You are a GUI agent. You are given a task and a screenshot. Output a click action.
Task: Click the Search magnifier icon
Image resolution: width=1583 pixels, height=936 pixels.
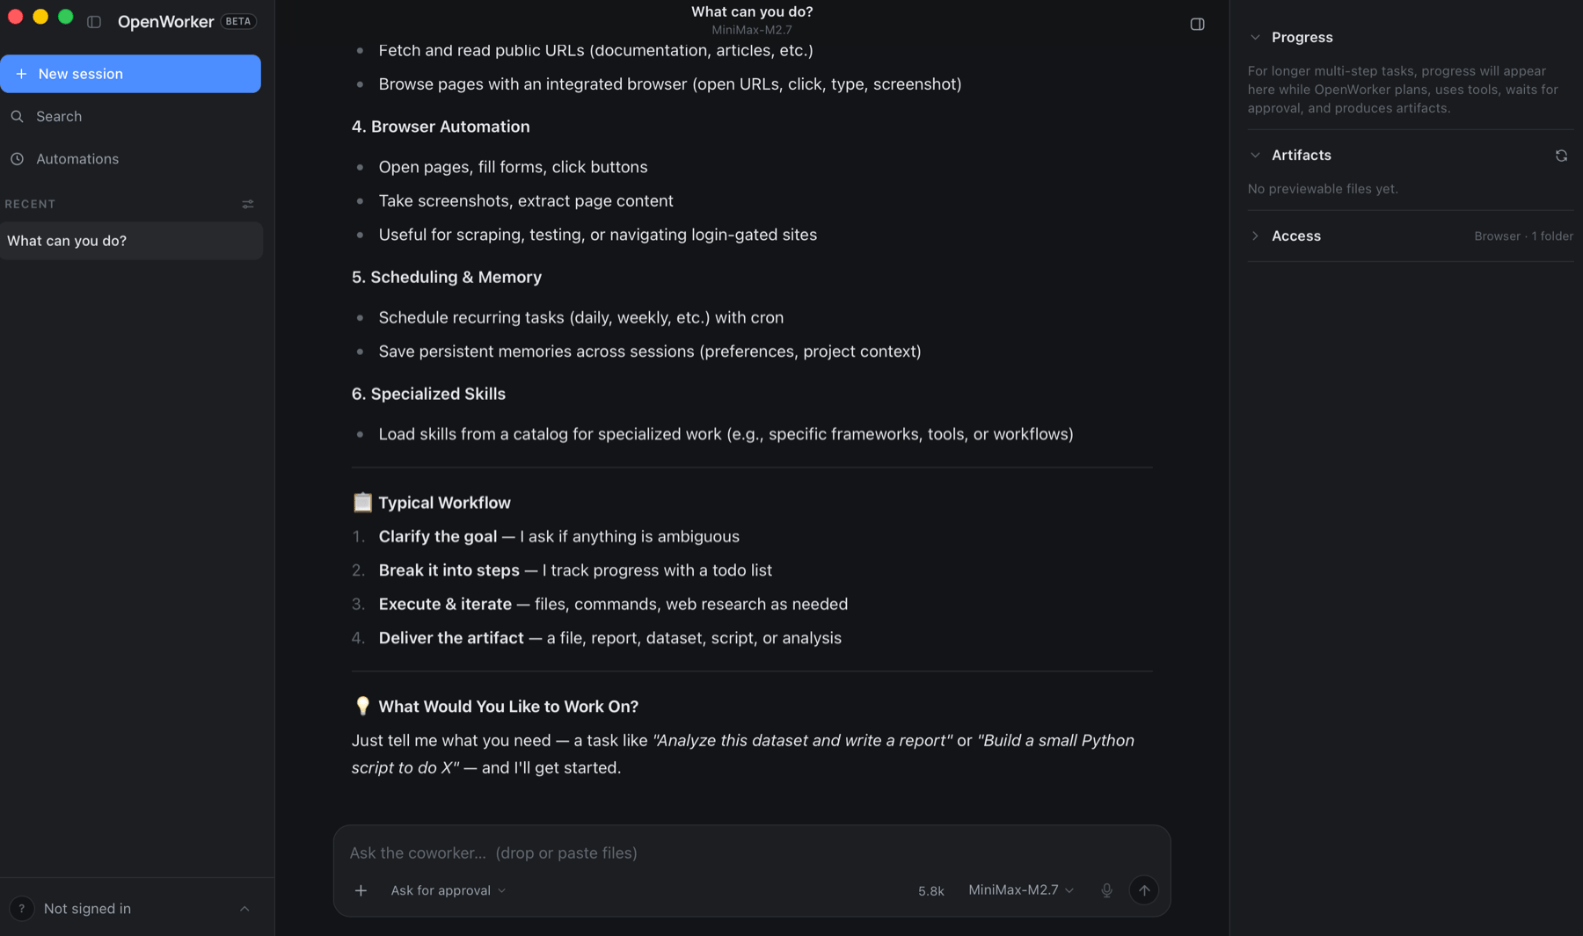click(17, 116)
